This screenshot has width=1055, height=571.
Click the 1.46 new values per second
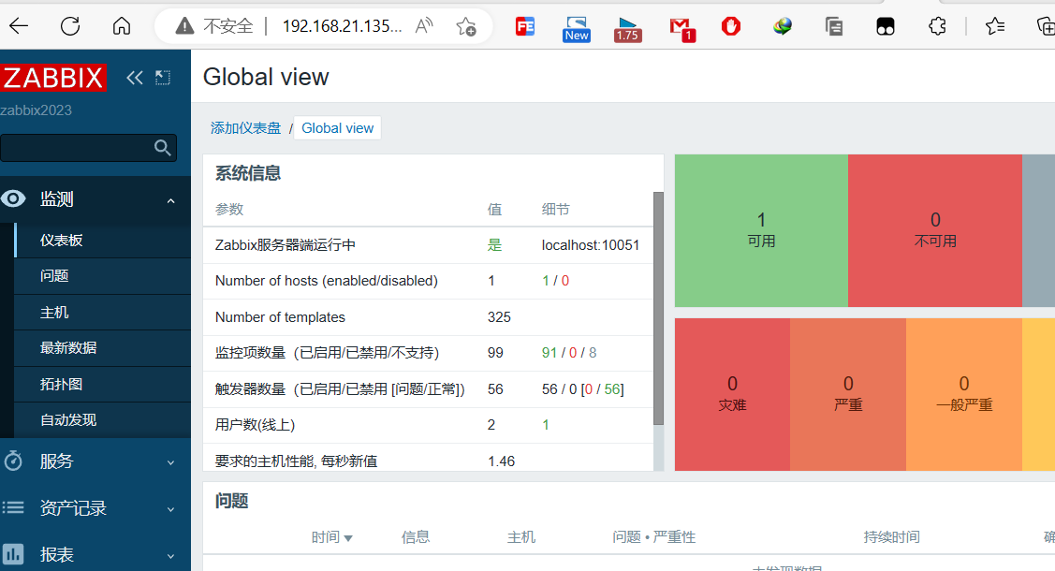point(501,461)
